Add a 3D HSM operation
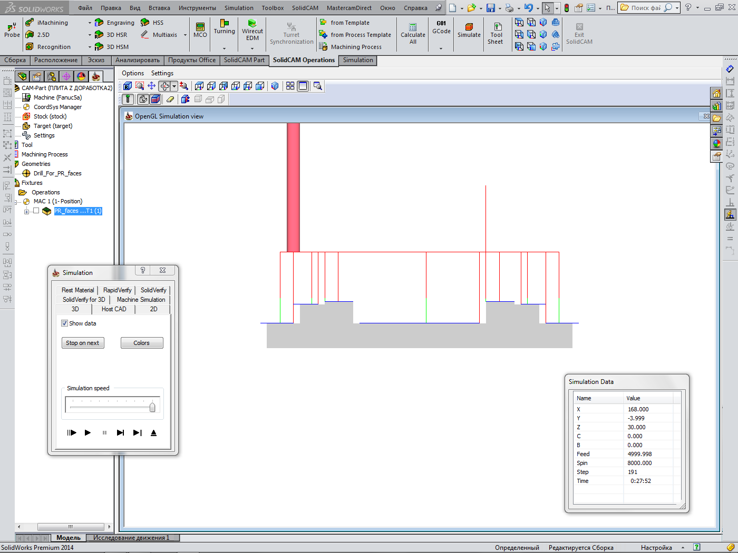The width and height of the screenshot is (738, 553). (x=112, y=47)
